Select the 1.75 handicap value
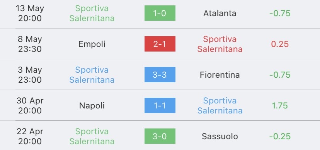This screenshot has width=320, height=150. click(x=280, y=105)
